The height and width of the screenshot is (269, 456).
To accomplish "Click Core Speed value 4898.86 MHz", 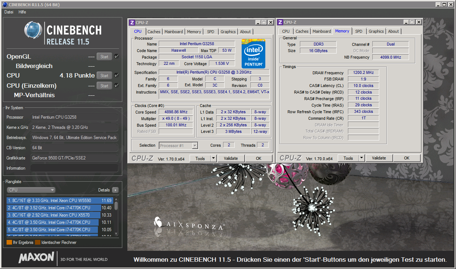I will pyautogui.click(x=177, y=112).
